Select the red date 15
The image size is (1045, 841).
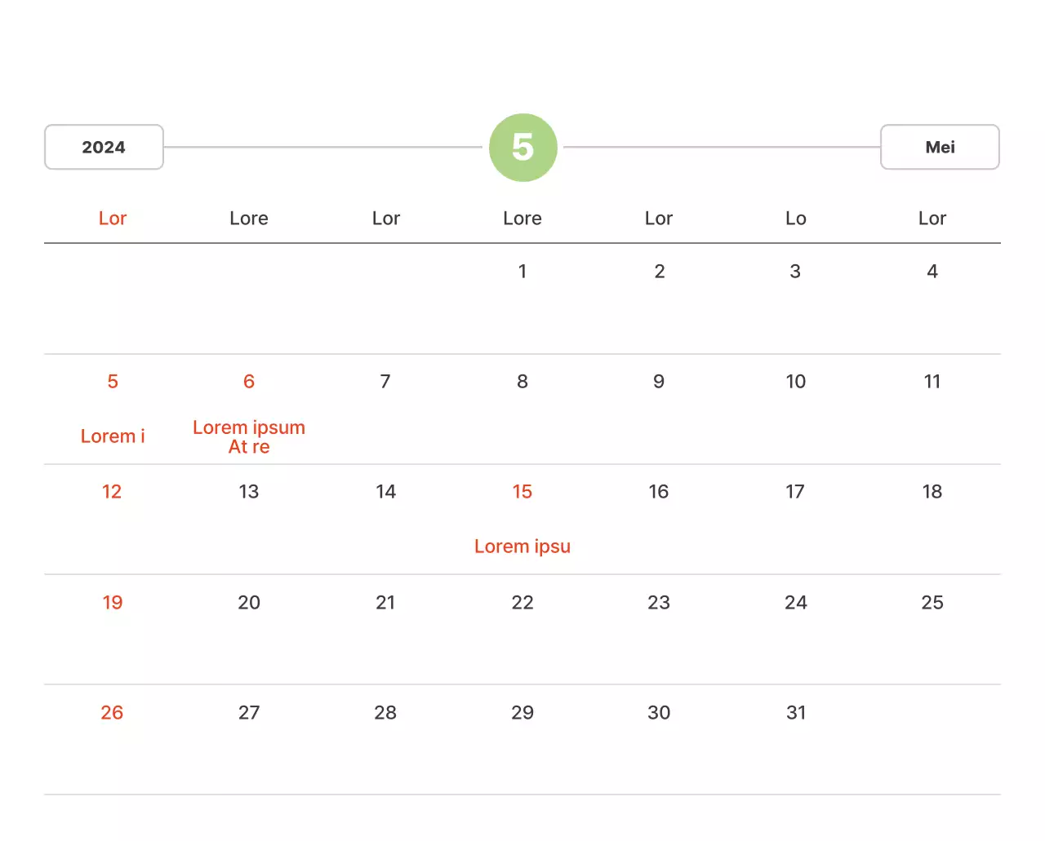(522, 492)
